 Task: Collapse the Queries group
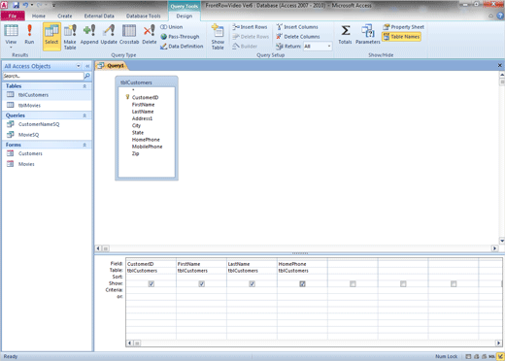point(84,115)
